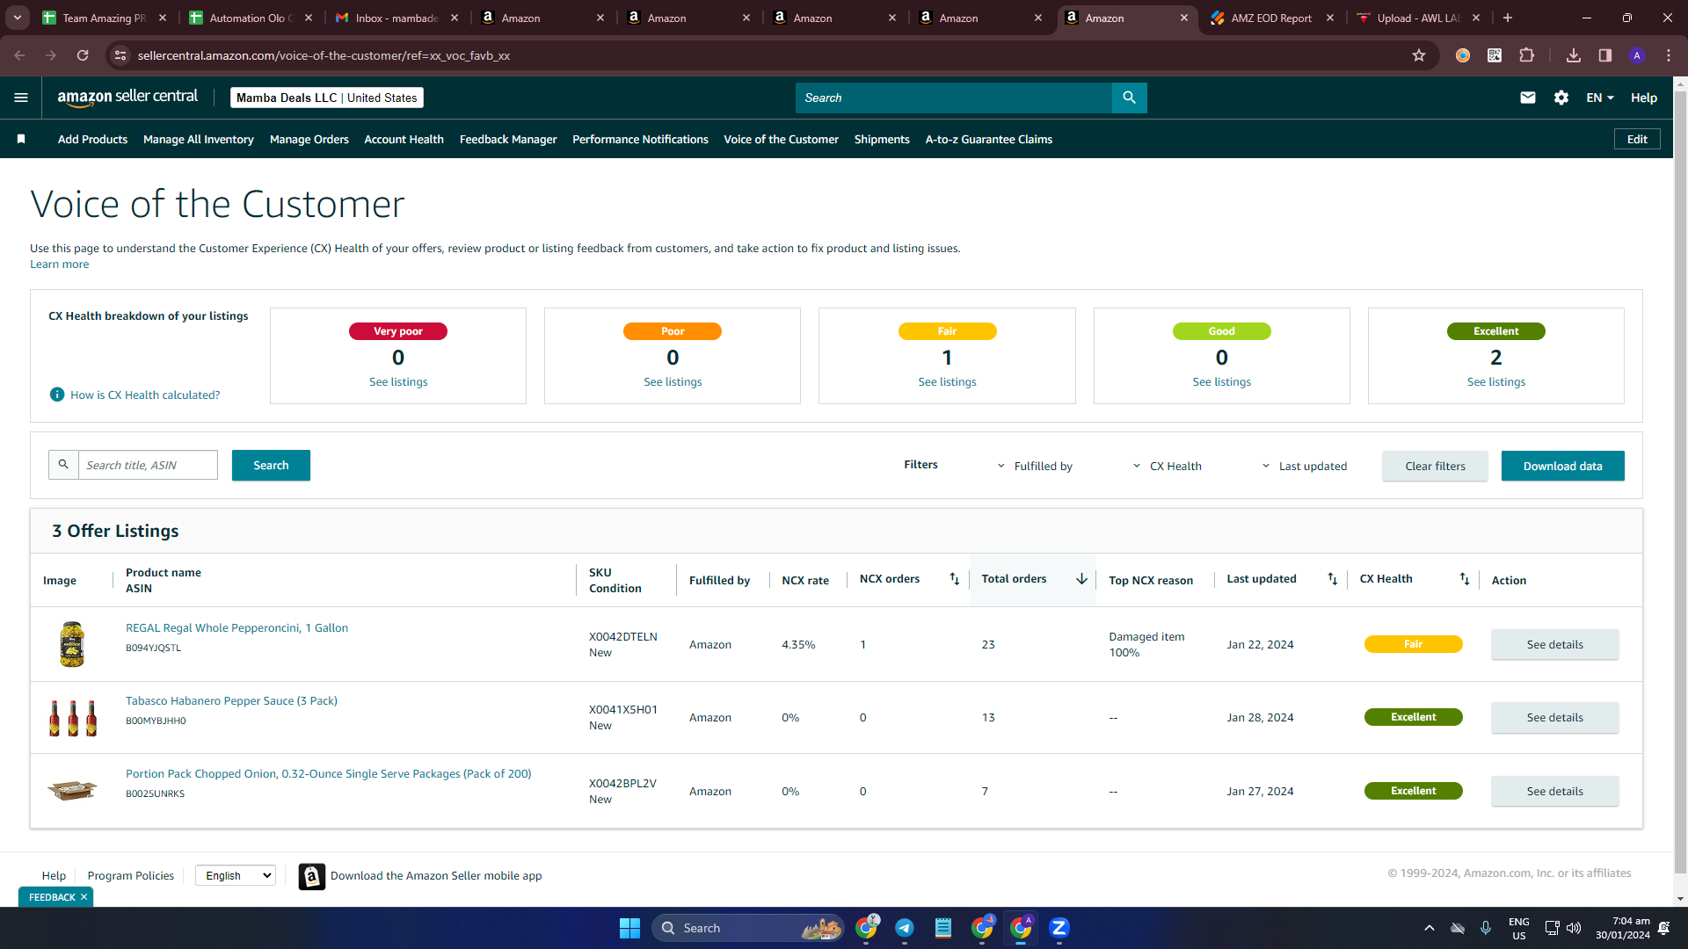Open Account Health page
Screen dimensions: 1688x949
pyautogui.click(x=404, y=139)
